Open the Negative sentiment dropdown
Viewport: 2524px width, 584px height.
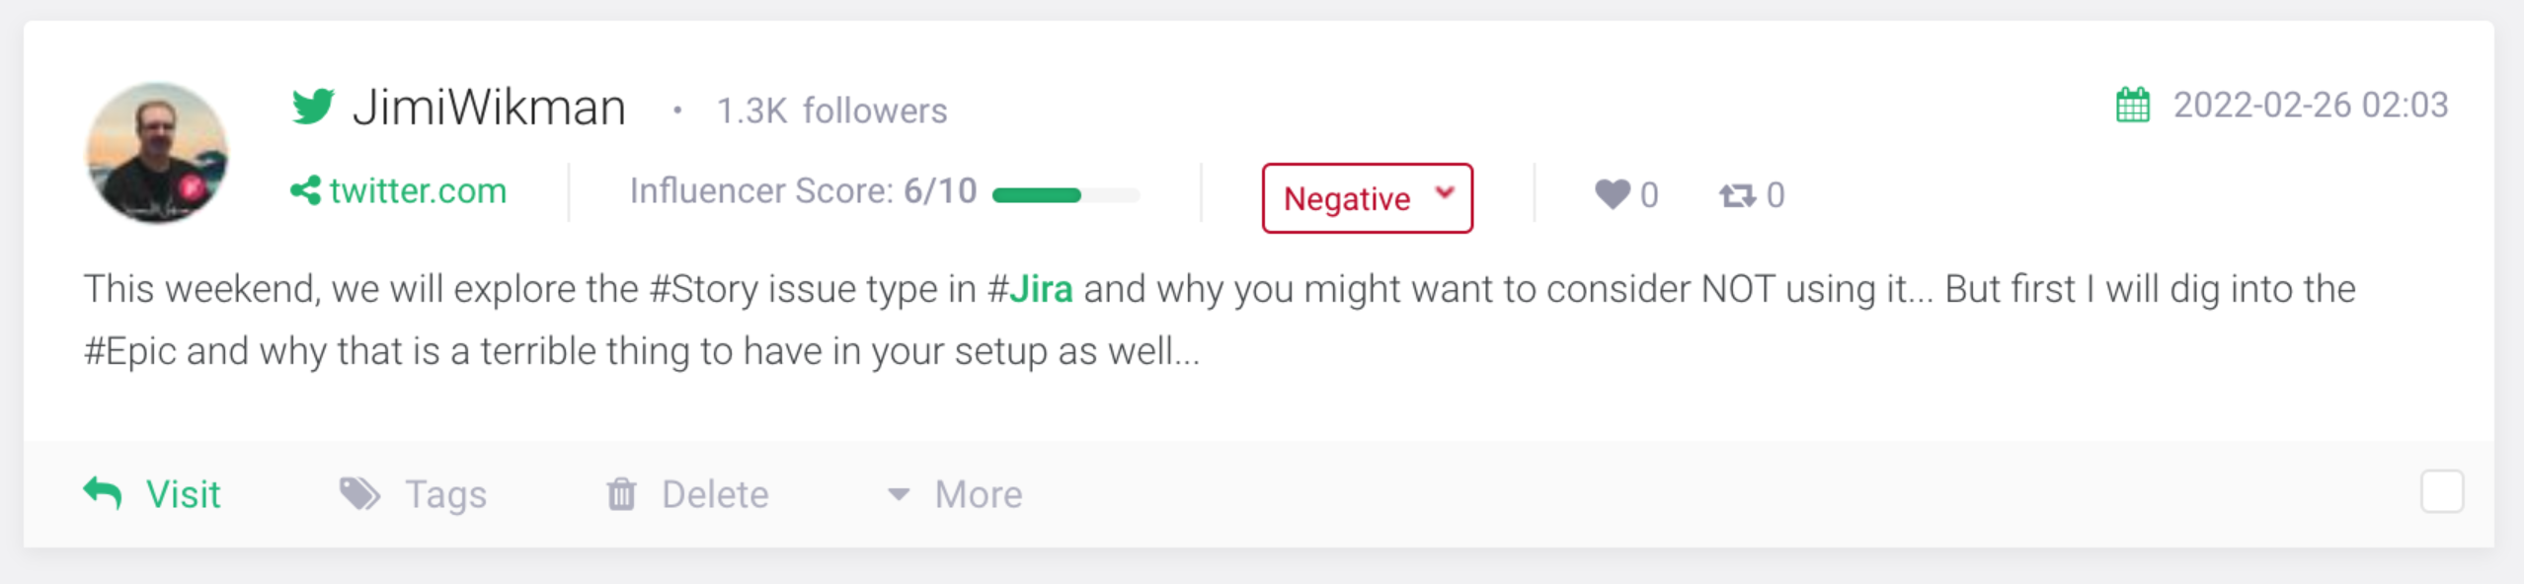pos(1368,198)
